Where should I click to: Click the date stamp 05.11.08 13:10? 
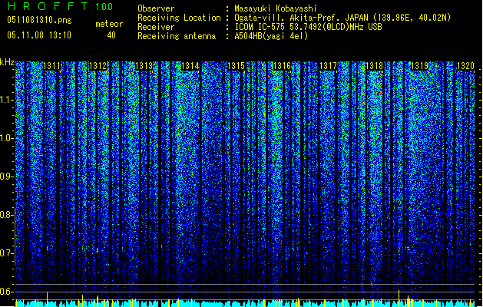39,35
